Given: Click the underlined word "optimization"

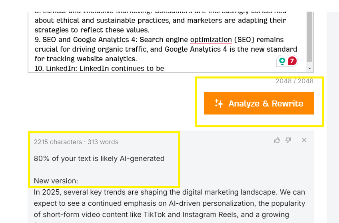Looking at the screenshot, I should (x=211, y=40).
